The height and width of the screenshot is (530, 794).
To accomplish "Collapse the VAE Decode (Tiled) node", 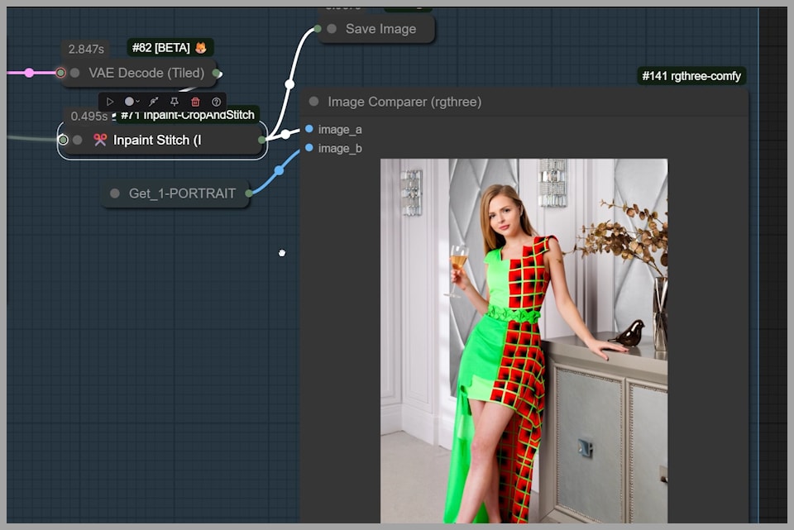I will 75,73.
